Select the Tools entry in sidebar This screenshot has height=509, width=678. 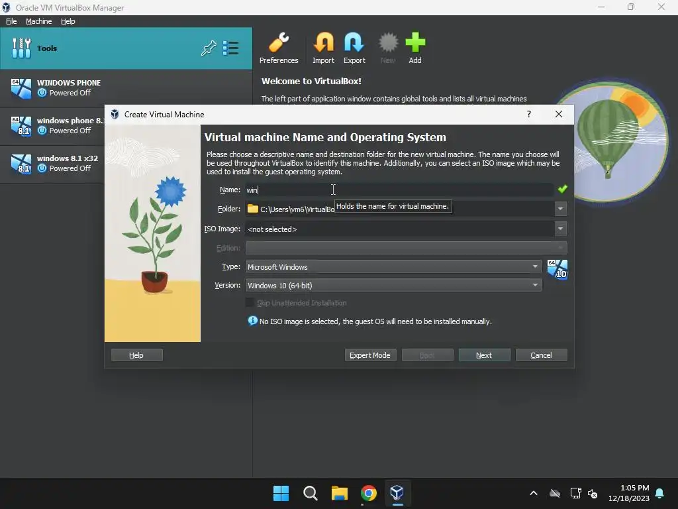(126, 48)
